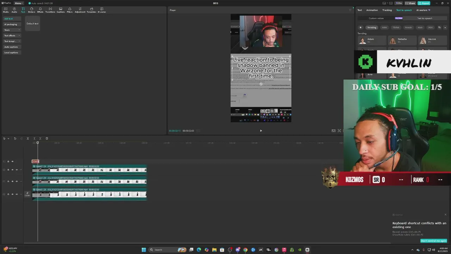Click Don't remind me again

434,241
